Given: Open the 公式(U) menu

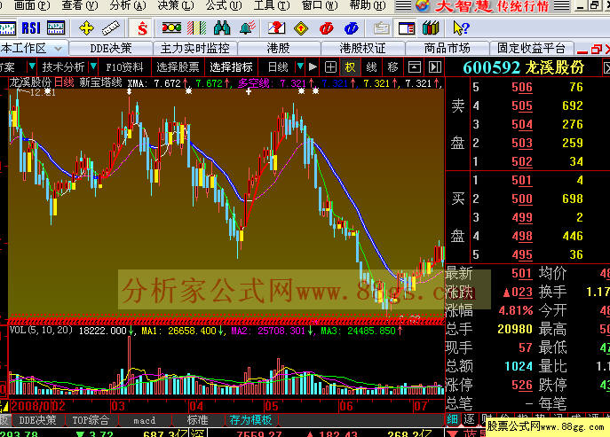Looking at the screenshot, I should pos(223,5).
